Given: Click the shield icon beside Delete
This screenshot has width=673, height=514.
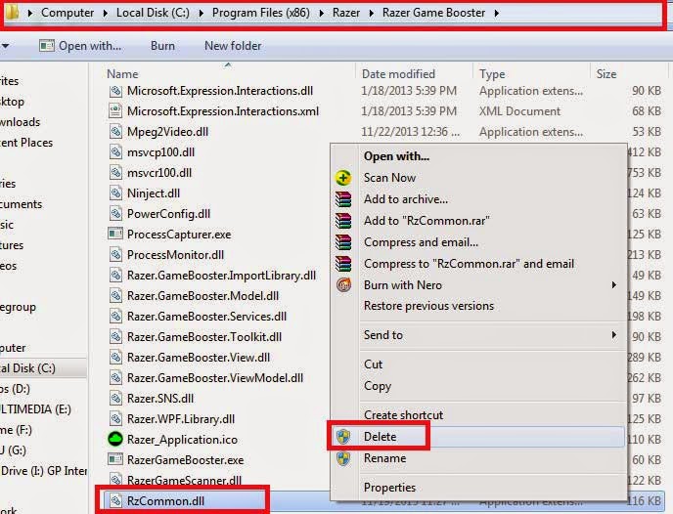Looking at the screenshot, I should pos(343,437).
